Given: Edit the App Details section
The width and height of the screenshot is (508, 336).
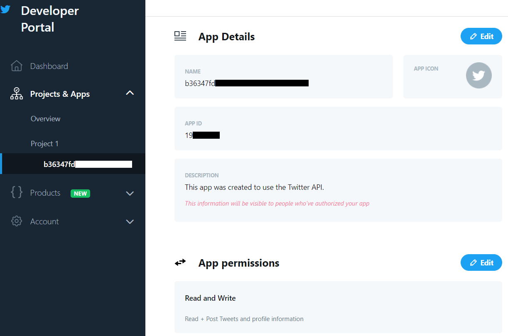Looking at the screenshot, I should point(481,36).
